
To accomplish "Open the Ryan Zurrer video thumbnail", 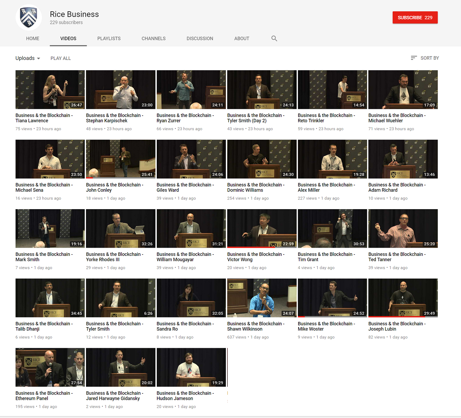I will [191, 90].
